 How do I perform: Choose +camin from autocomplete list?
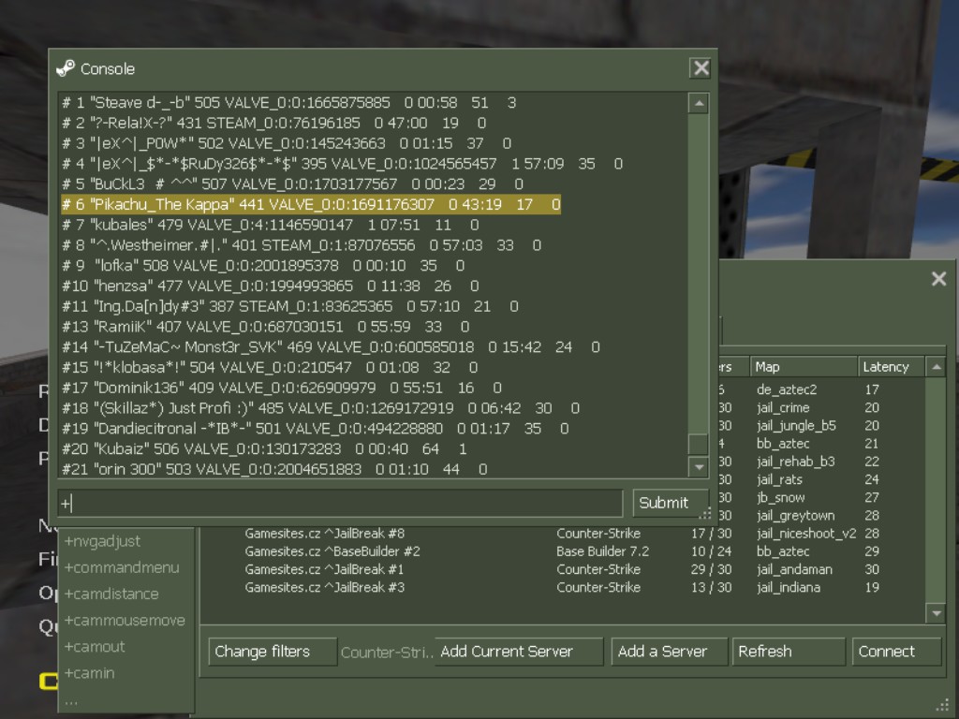pyautogui.click(x=89, y=673)
